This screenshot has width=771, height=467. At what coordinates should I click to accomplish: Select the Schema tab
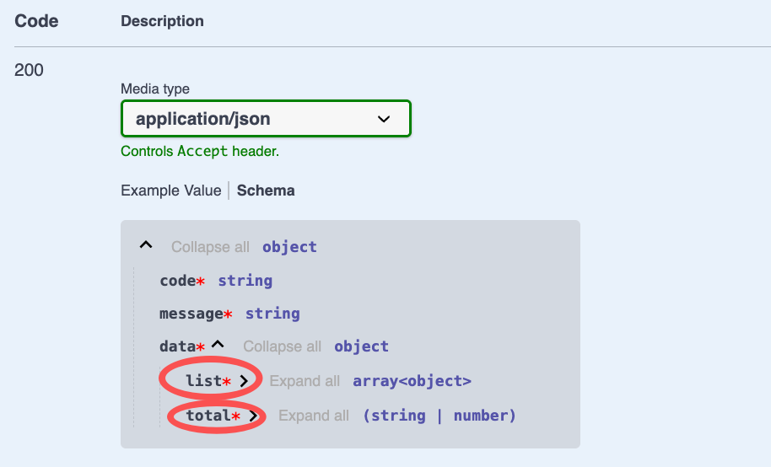pyautogui.click(x=266, y=191)
